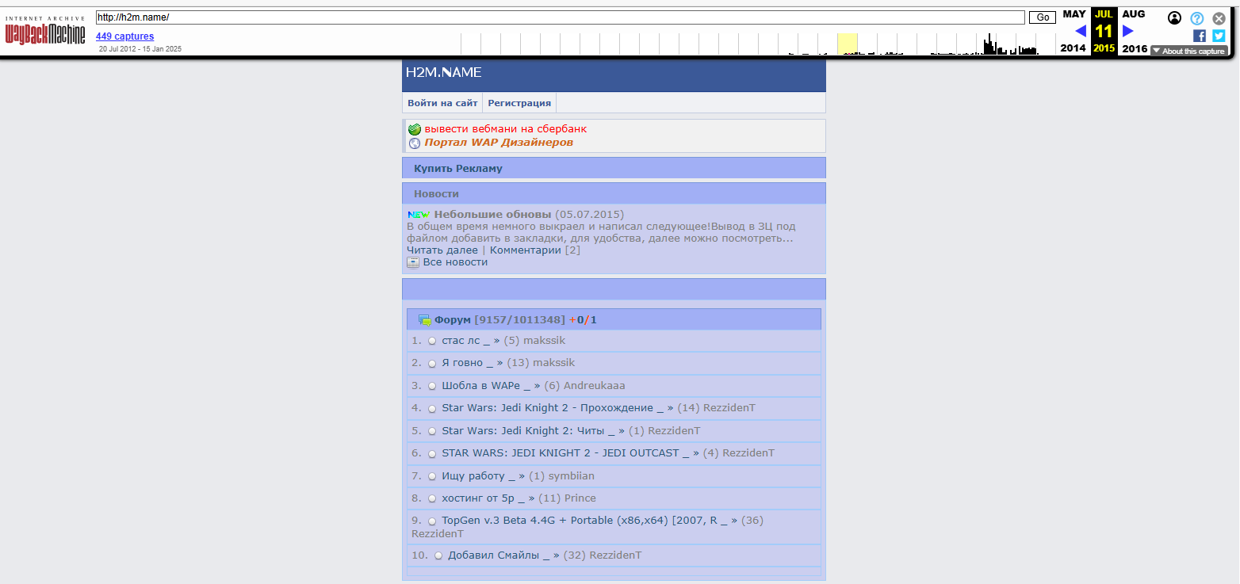Select the bullet next to стас лс topic
Screen dimensions: 1240x584
click(x=432, y=342)
